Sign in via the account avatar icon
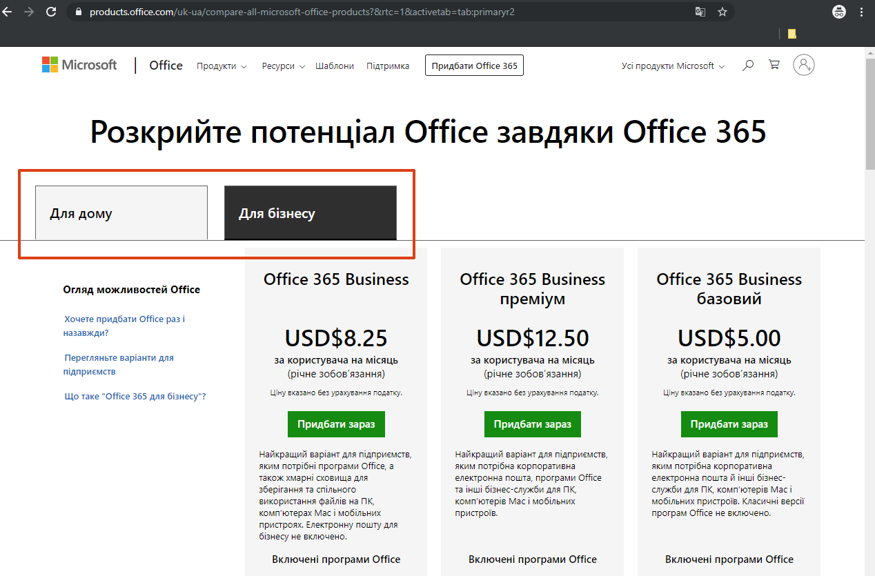This screenshot has width=875, height=576. pos(804,65)
